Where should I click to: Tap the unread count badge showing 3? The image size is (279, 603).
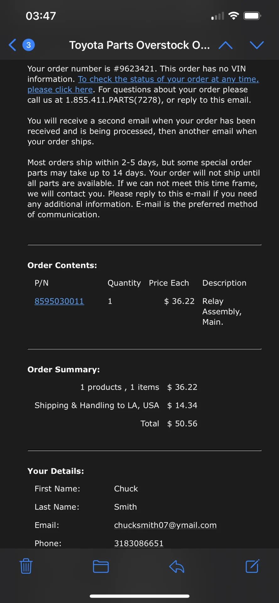pyautogui.click(x=29, y=45)
